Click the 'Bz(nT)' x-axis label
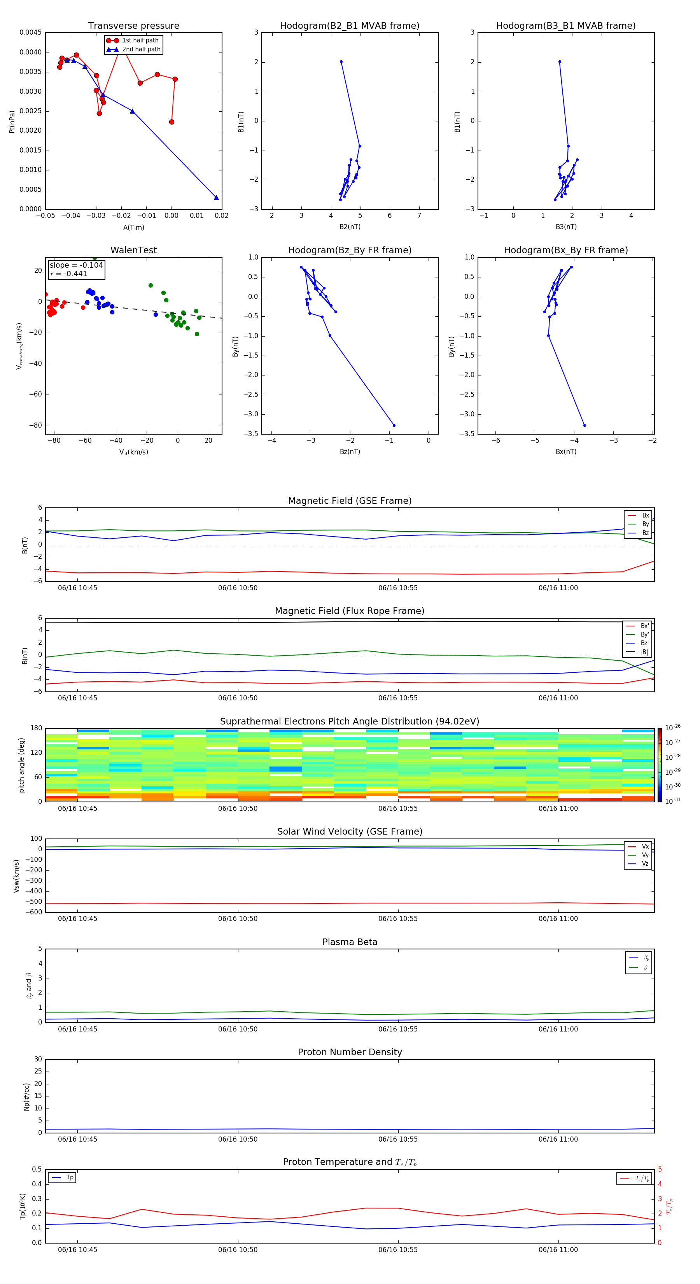Screen dimensions: 700x1284 coord(350,452)
